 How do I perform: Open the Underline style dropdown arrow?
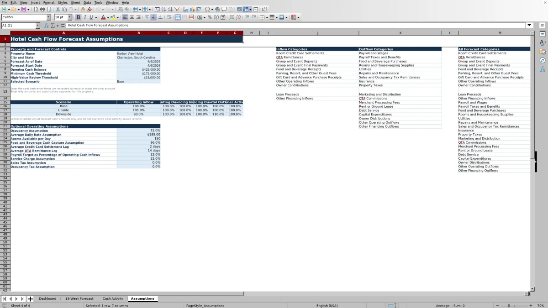96,17
